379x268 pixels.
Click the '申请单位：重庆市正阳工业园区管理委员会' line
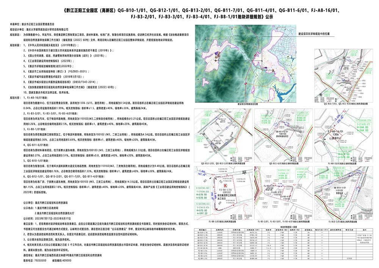pyautogui.click(x=32, y=24)
